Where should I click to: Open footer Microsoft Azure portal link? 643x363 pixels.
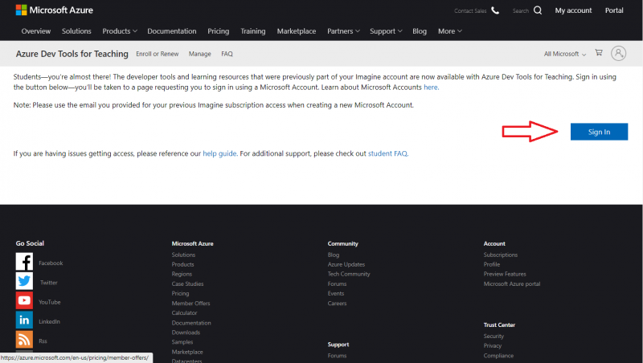[512, 284]
